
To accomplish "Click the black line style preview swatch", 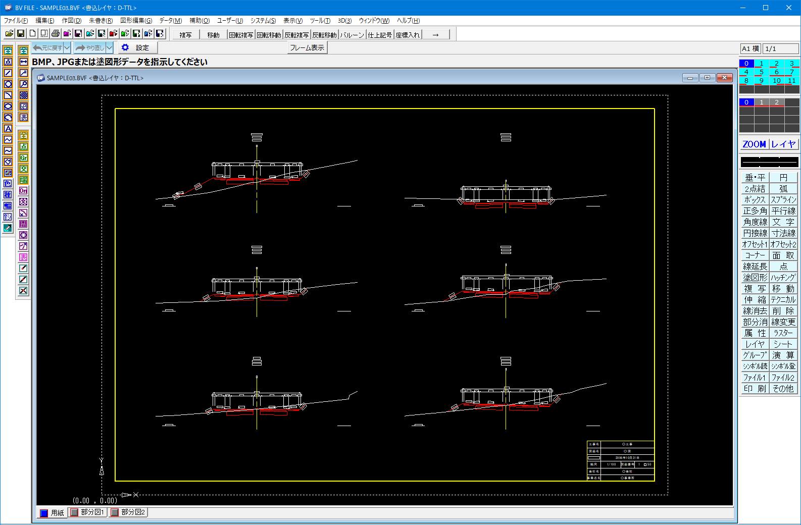I will 769,162.
